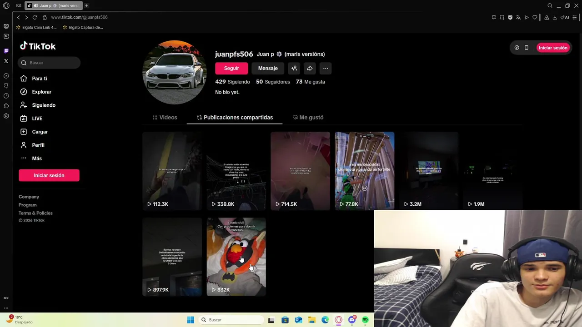582x327 pixels.
Task: Expand Terms & Policies footer section
Action: coord(35,213)
